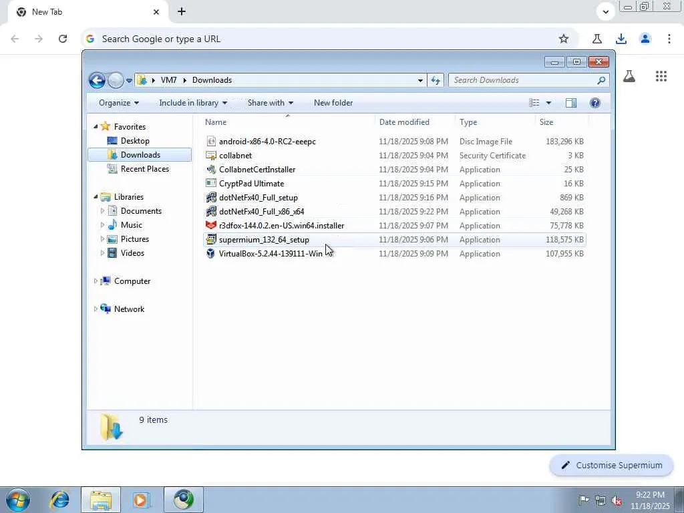Viewport: 684px width, 513px height.
Task: Sort by Type column header
Action: point(495,122)
